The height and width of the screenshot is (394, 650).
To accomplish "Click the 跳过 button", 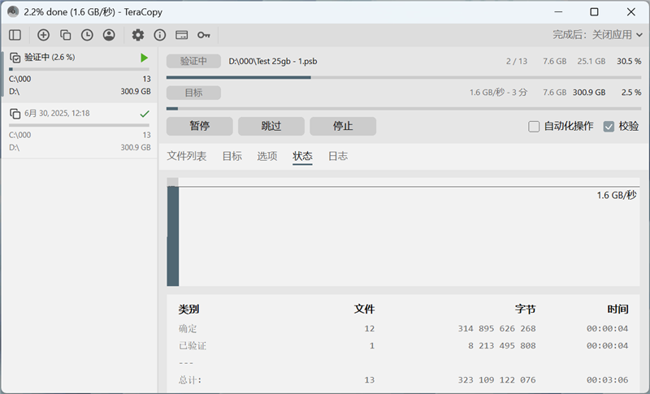I will pyautogui.click(x=271, y=126).
